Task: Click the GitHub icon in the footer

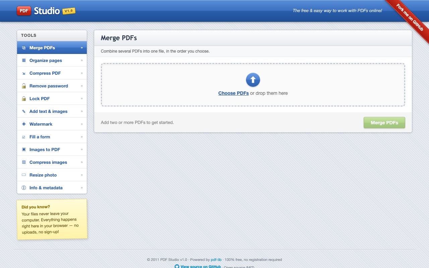Action: point(177,266)
